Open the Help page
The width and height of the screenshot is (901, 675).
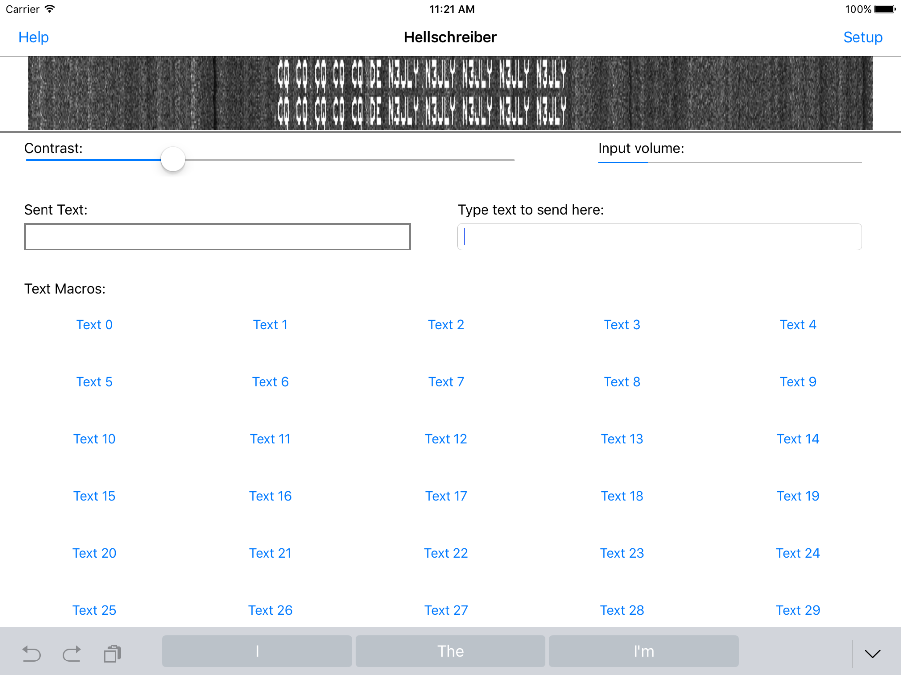point(34,37)
